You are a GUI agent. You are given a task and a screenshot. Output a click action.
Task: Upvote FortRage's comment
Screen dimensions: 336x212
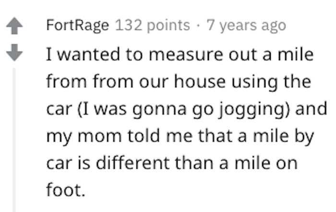point(15,26)
